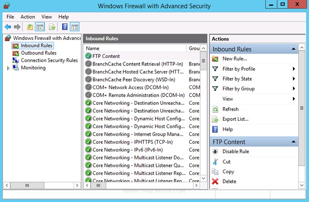Click tree pane horizontal scroll right arrow
The height and width of the screenshot is (202, 309).
pyautogui.click(x=77, y=185)
